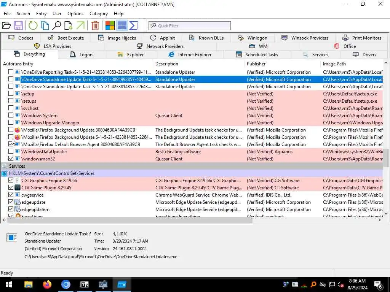Open the notification center icon
390x292 pixels.
click(378, 285)
